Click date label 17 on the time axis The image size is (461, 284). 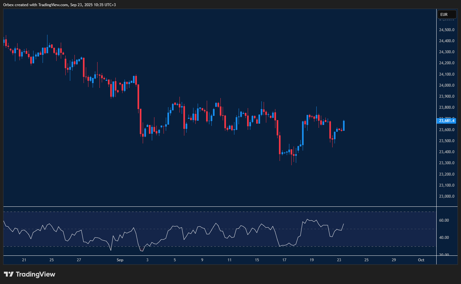pyautogui.click(x=284, y=260)
